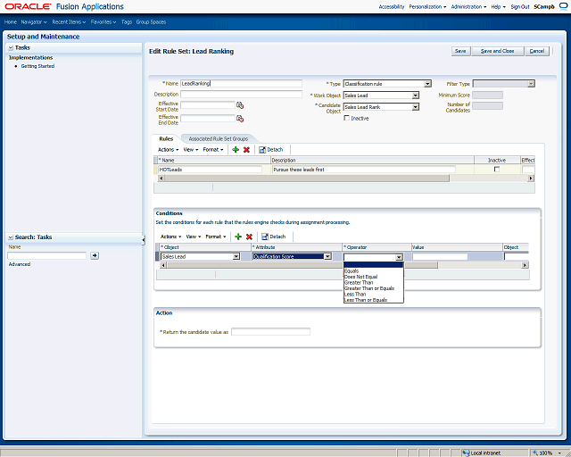571x457 pixels.
Task: Open the Navigator menu
Action: point(34,22)
